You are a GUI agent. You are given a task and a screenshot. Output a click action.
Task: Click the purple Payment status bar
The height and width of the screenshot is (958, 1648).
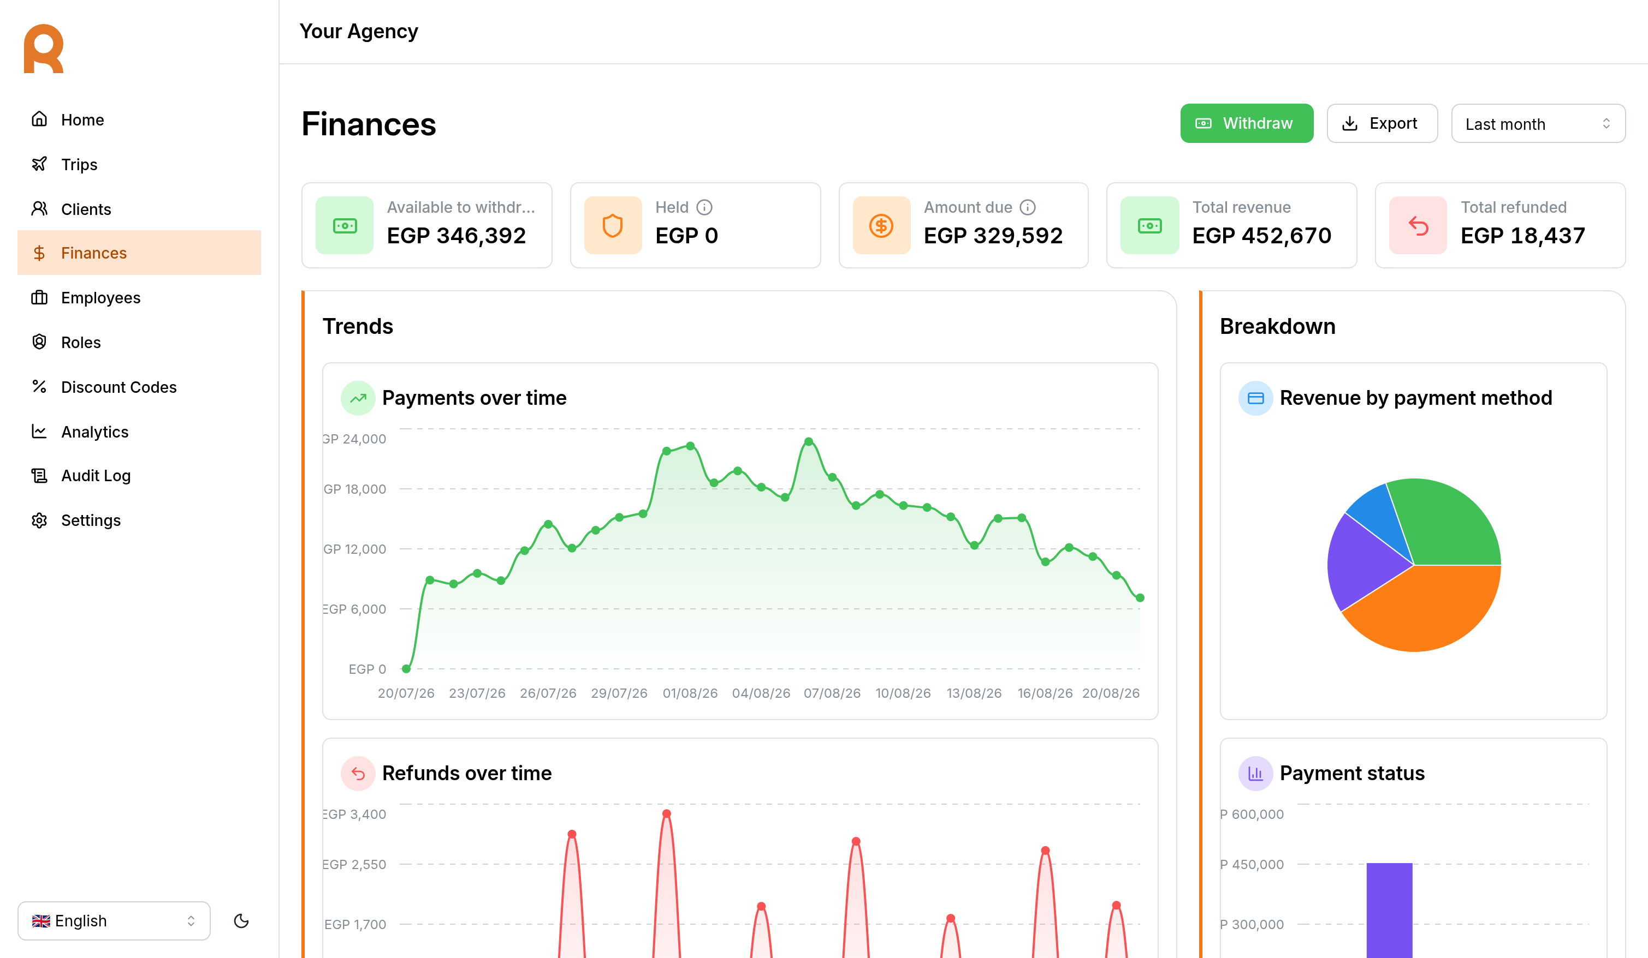coord(1389,909)
